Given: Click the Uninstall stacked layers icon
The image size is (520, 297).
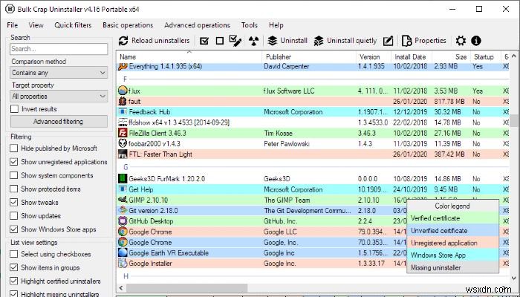Looking at the screenshot, I should coord(273,41).
